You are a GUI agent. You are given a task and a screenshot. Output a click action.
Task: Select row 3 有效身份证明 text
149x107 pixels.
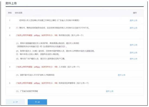click(x=71, y=35)
